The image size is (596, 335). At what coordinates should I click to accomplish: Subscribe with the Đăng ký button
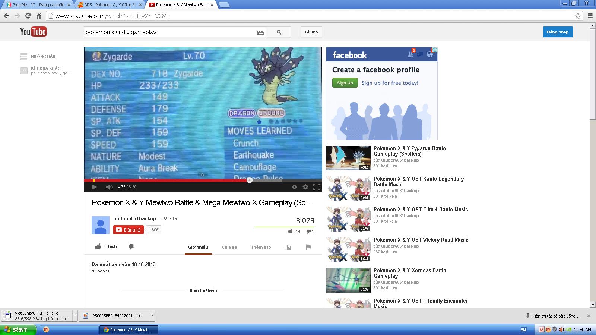[x=129, y=230]
